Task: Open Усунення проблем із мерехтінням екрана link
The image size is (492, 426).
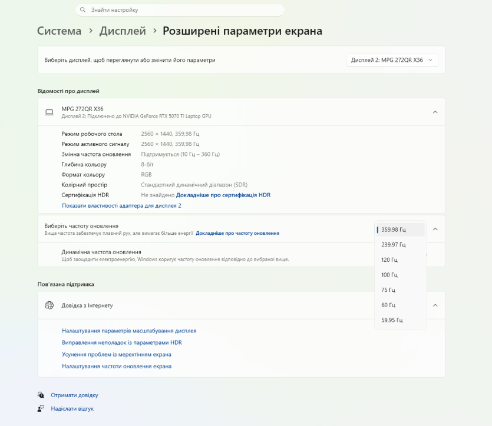Action: tap(117, 355)
